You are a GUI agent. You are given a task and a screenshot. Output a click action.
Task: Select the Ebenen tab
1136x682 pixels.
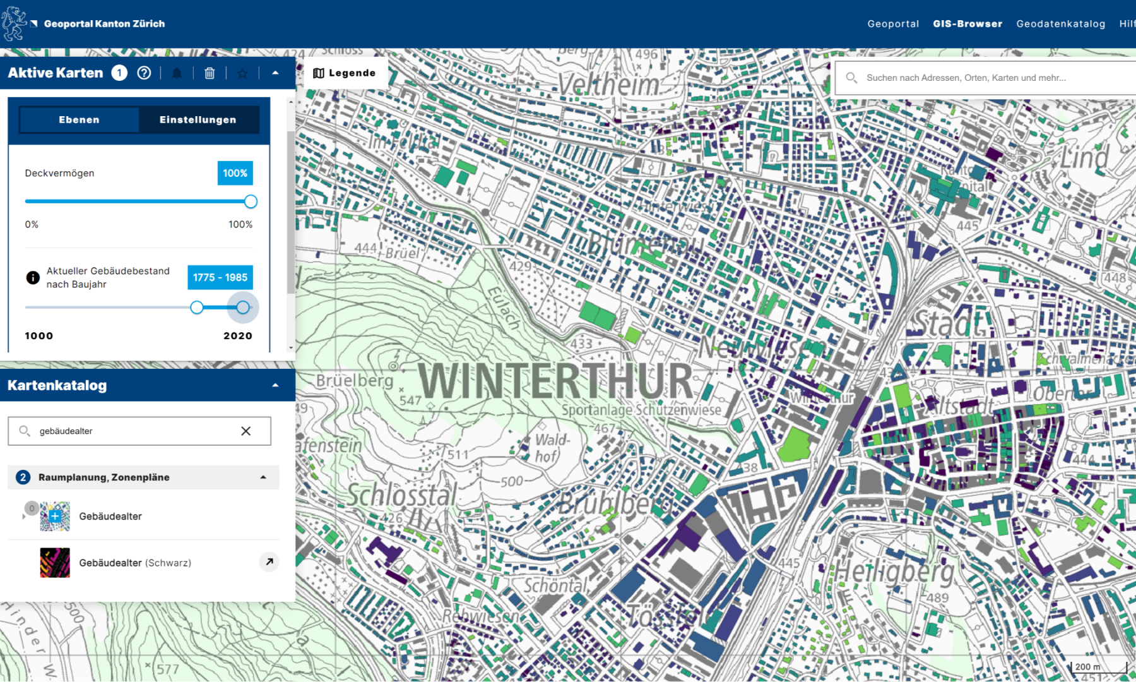point(80,119)
